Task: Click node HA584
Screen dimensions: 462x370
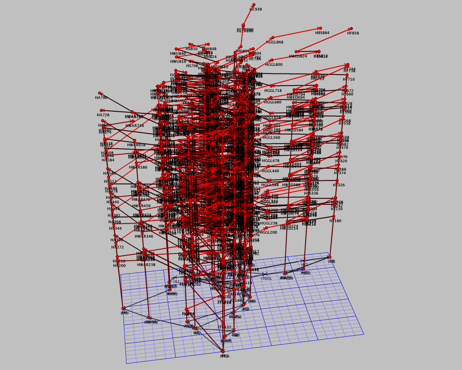Action: click(x=106, y=156)
